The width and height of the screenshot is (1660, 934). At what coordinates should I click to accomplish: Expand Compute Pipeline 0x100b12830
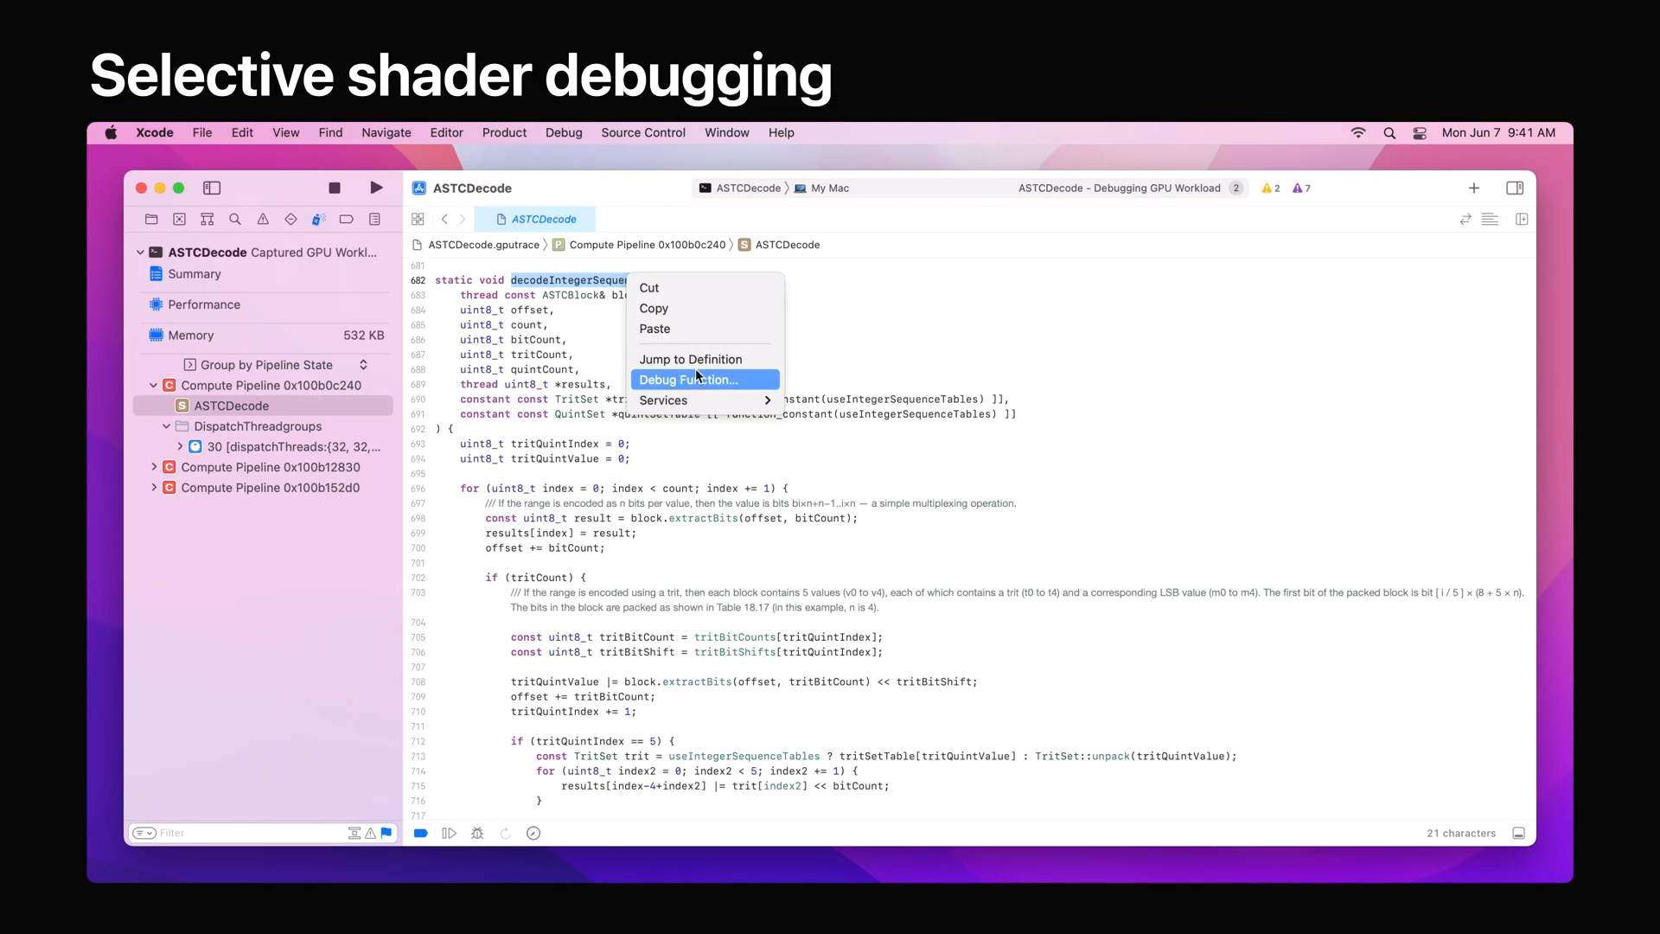[154, 467]
